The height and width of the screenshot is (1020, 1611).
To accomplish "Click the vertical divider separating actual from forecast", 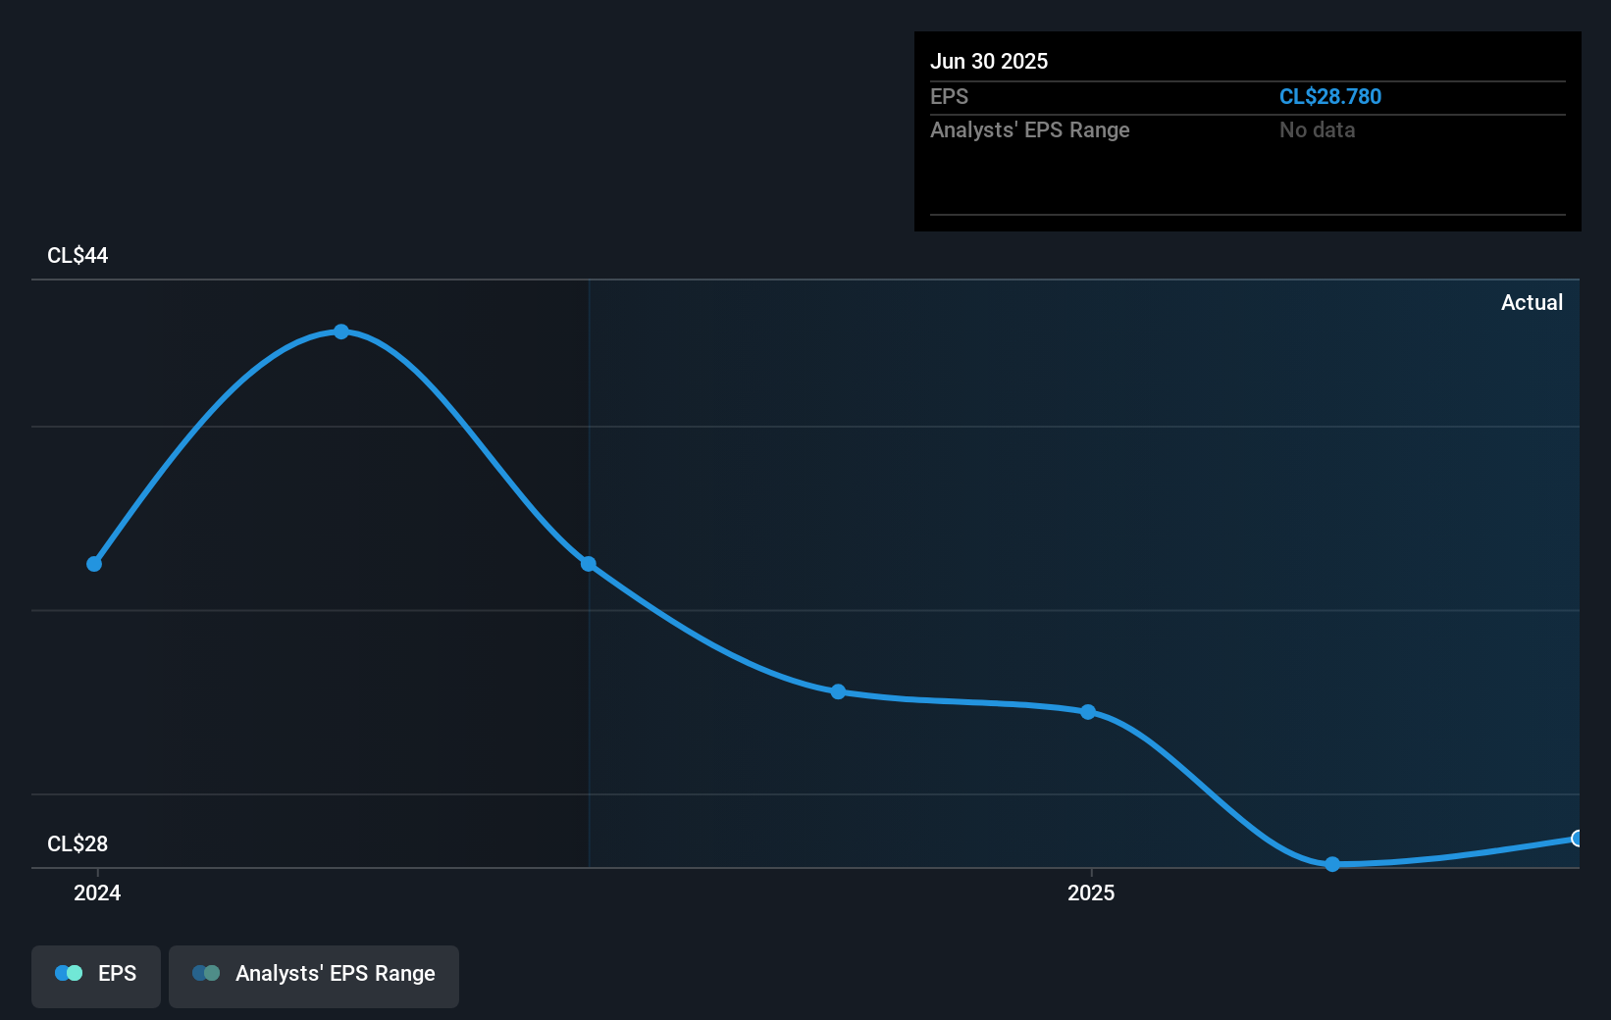I will (588, 569).
